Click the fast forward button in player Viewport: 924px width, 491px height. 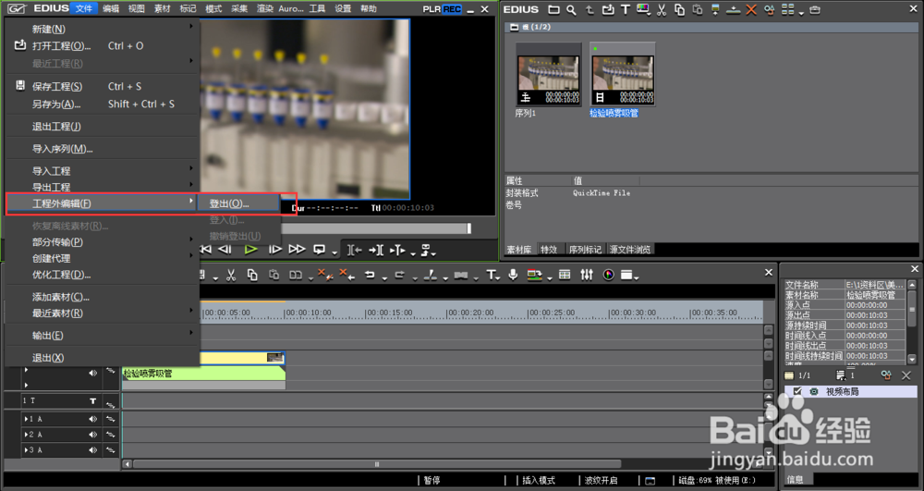coord(297,250)
